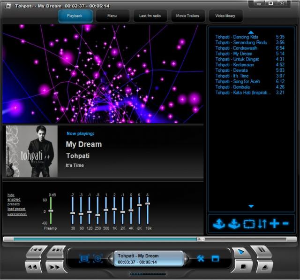Click the minus icon in the playlist toolbar

pyautogui.click(x=286, y=224)
